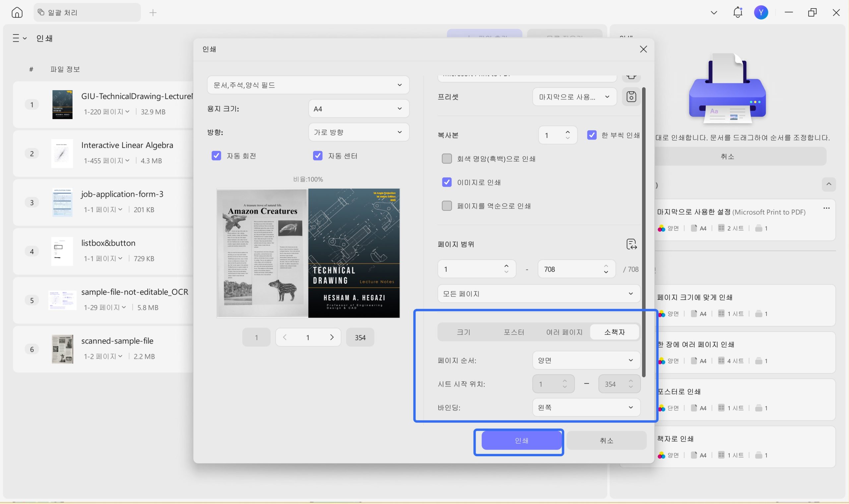Screen dimensions: 849x504
Task: Toggle 이미지로 인쇄 checkbox
Action: [x=447, y=182]
